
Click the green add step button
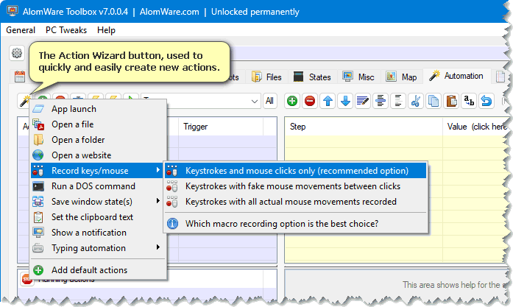tap(292, 101)
